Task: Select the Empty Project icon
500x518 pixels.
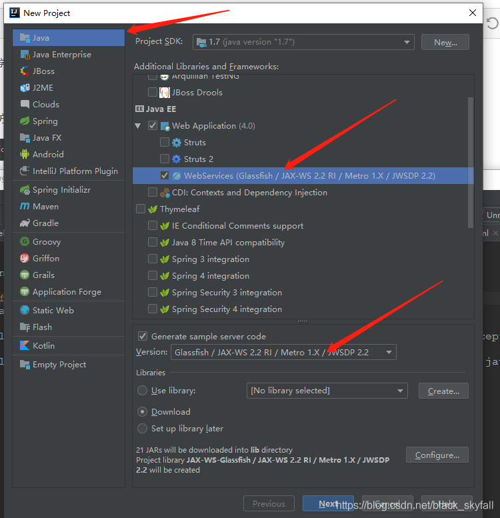Action: tap(25, 365)
